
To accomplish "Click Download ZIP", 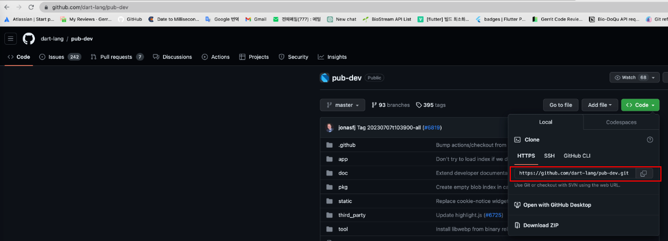I will click(536, 225).
